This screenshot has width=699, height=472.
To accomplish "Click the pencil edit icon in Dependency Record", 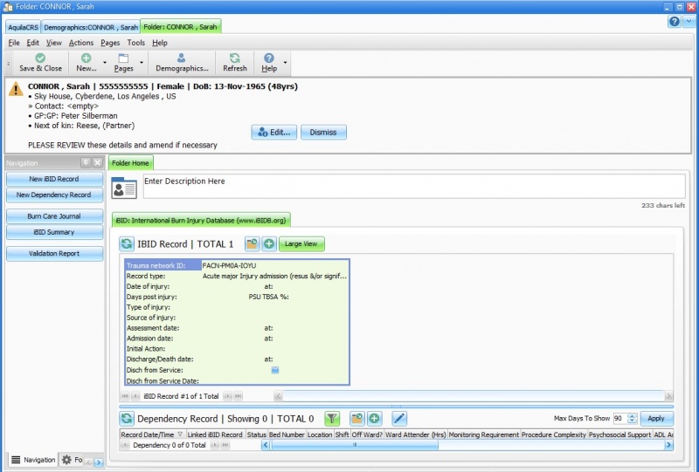I will click(399, 419).
